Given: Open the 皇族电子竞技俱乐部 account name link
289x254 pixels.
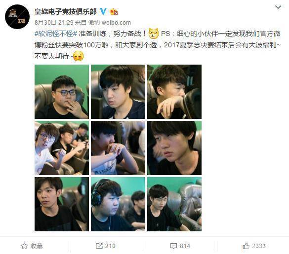Looking at the screenshot, I should pyautogui.click(x=66, y=12).
